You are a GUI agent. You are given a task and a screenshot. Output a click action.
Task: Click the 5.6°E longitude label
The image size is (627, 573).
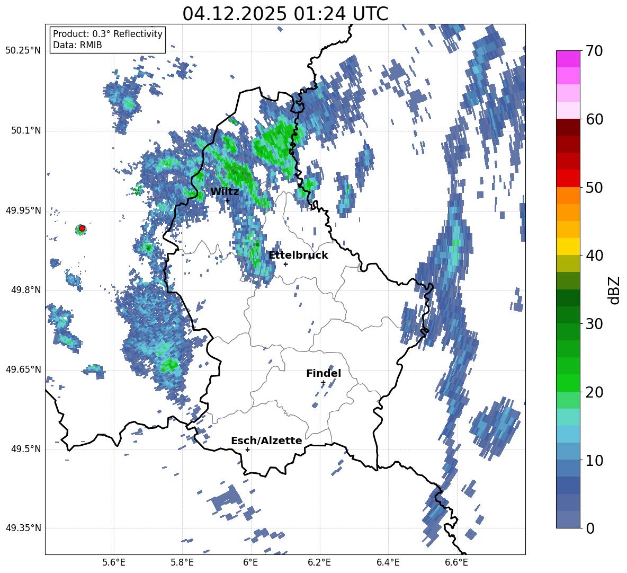[x=114, y=562]
